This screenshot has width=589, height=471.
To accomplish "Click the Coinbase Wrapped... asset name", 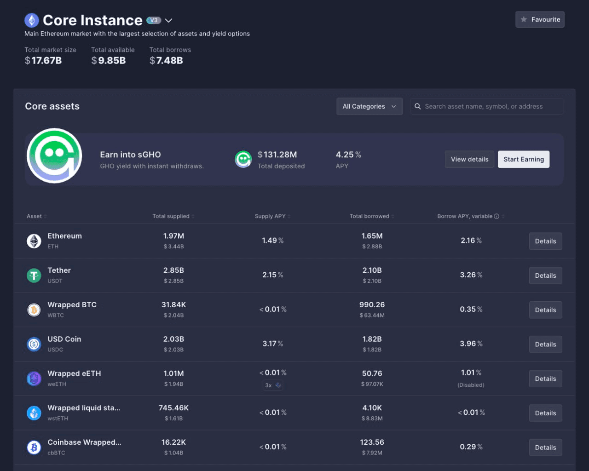I will click(x=84, y=442).
